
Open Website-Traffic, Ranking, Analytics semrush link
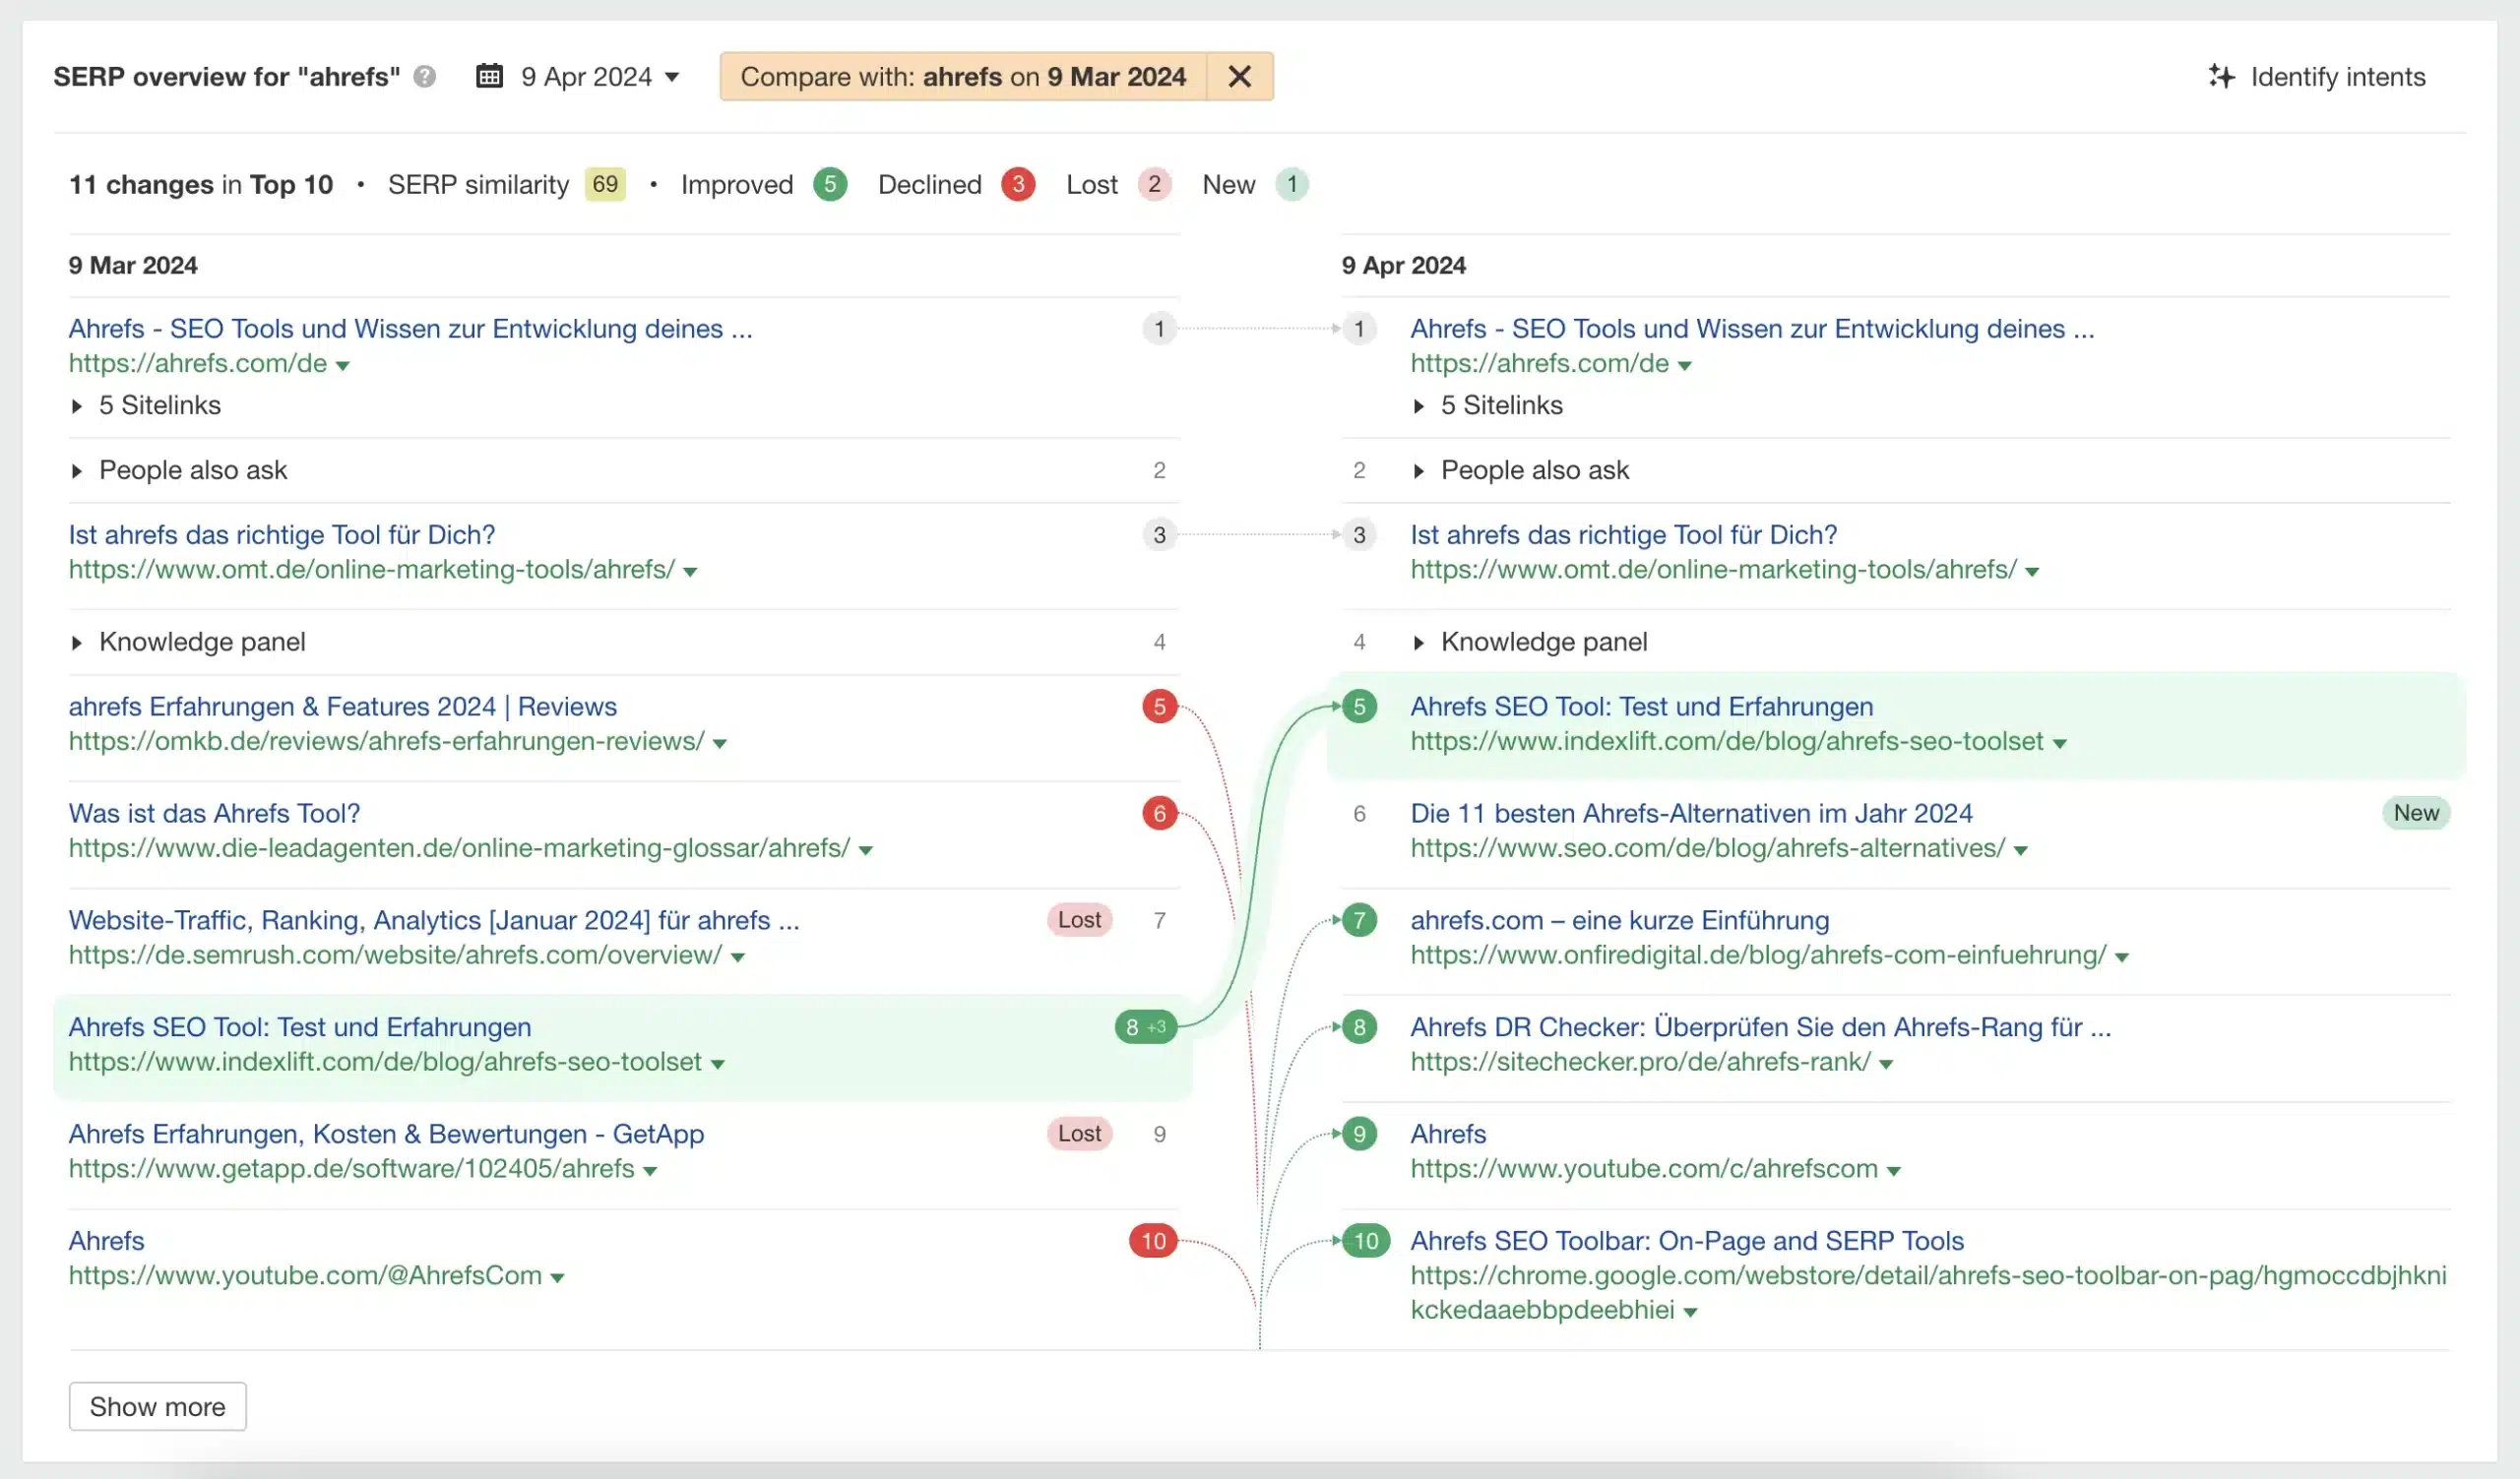tap(434, 920)
